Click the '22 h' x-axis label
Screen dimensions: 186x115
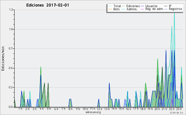point(172,109)
